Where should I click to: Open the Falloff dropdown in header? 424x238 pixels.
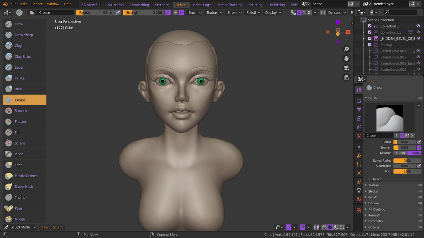coord(253,13)
